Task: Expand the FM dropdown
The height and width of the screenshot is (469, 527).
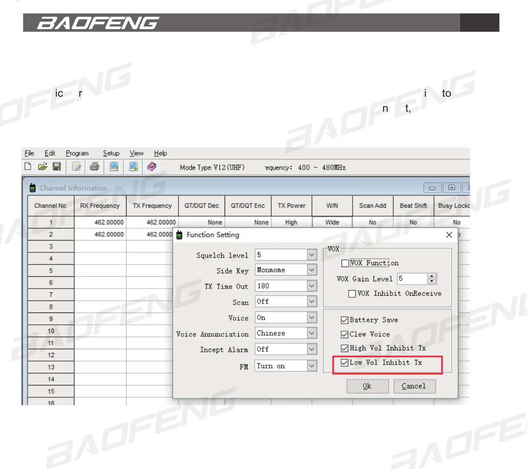Action: 312,366
